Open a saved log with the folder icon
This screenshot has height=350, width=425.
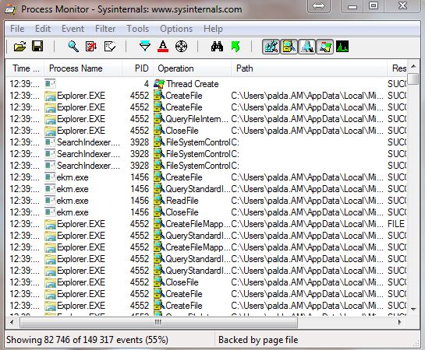click(x=19, y=47)
